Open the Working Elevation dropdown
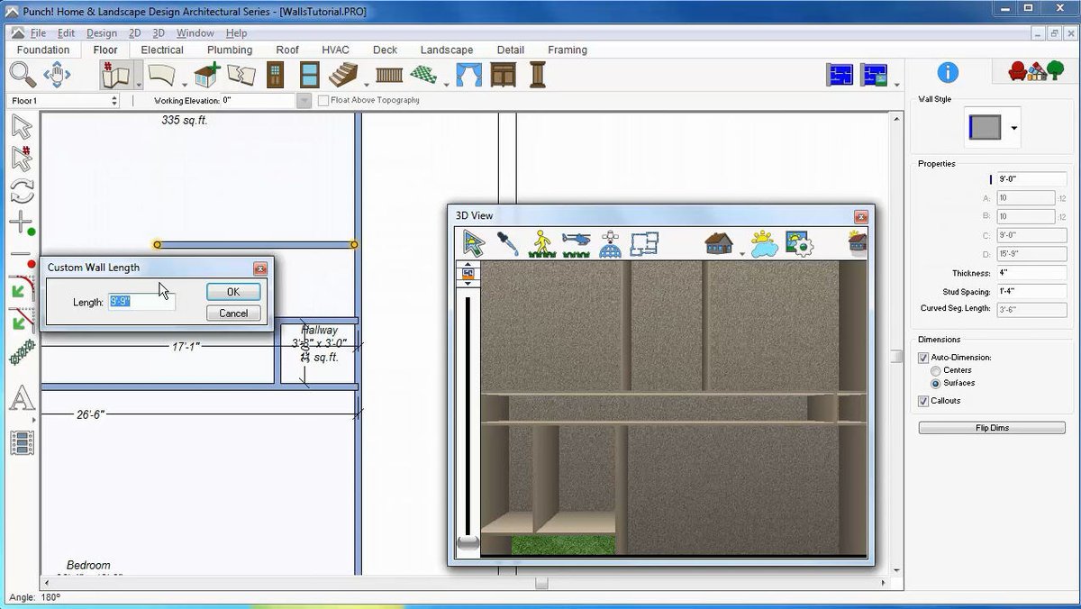The height and width of the screenshot is (609, 1081). click(304, 101)
